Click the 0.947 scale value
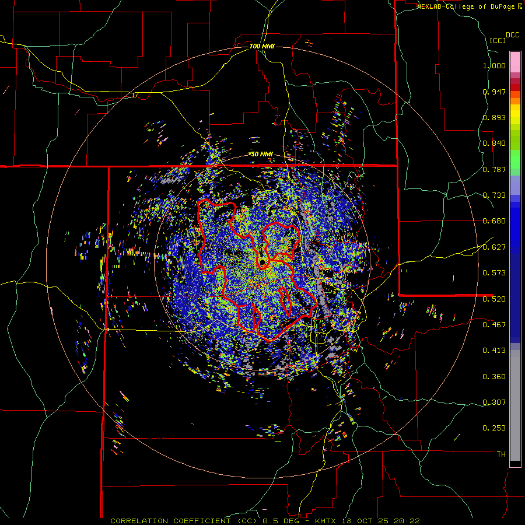This screenshot has width=525, height=525. click(494, 92)
